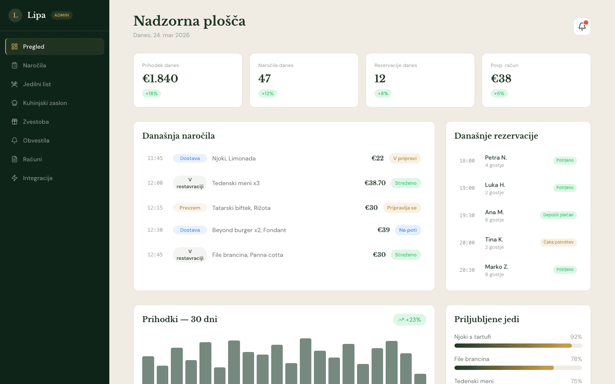Click the Današnja naročila heading
The width and height of the screenshot is (615, 384).
[179, 136]
